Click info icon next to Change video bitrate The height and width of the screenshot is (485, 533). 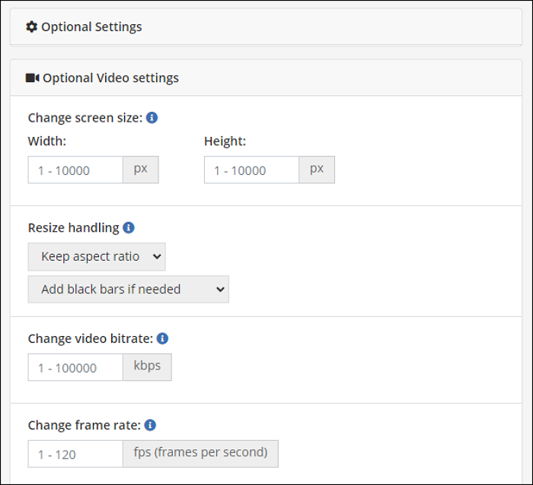162,338
